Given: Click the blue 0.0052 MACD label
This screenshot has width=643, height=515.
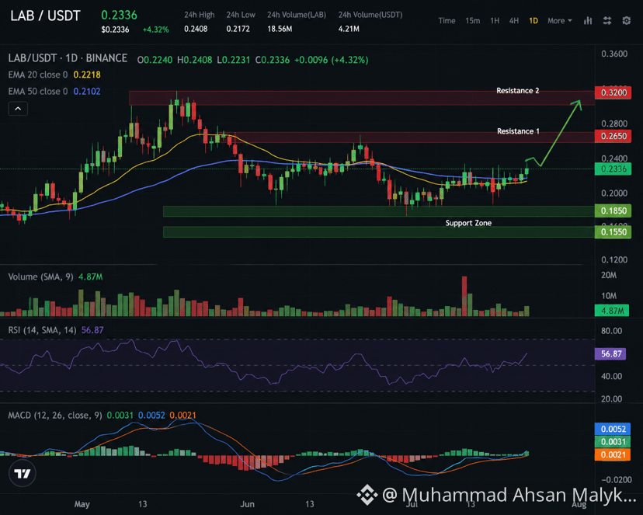Looking at the screenshot, I should [x=613, y=429].
